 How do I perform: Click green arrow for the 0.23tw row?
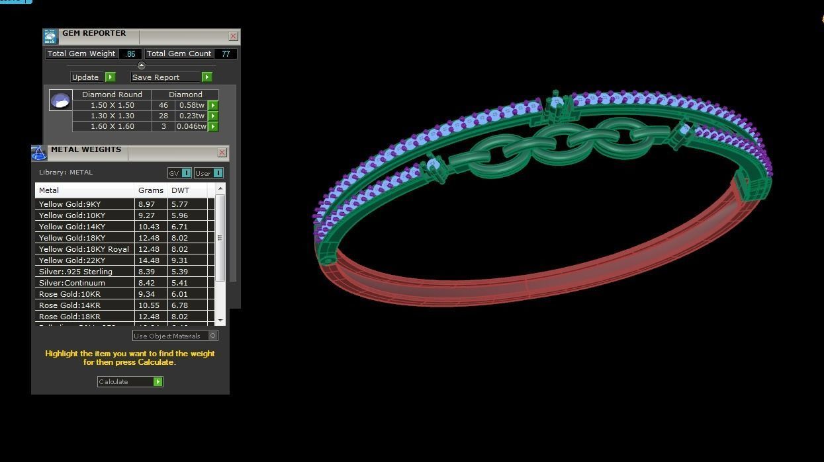(x=213, y=116)
